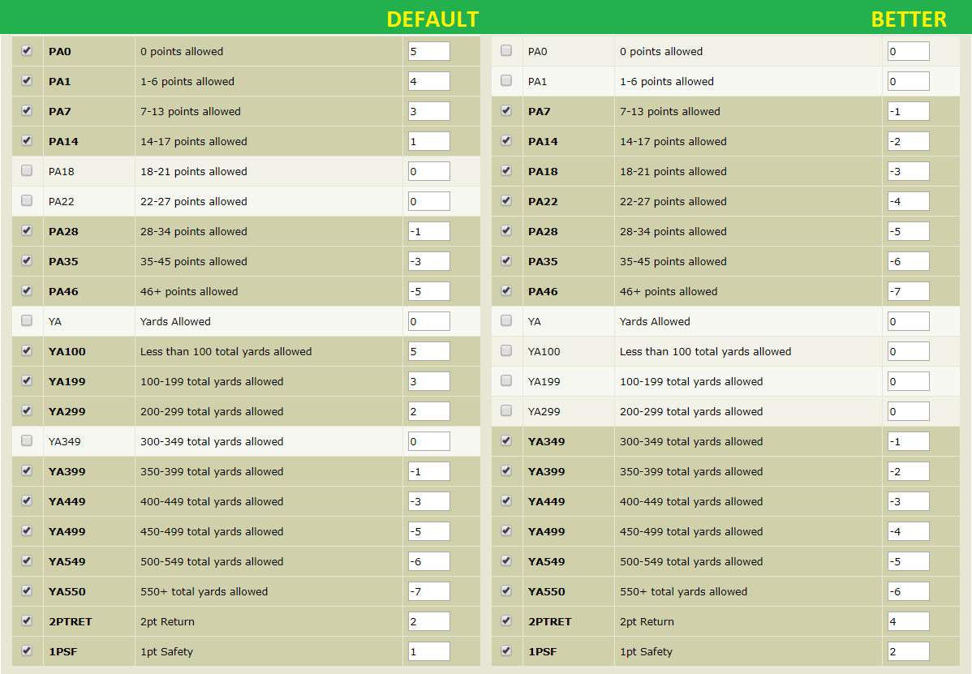Select the 1PSF value field showing 1

point(428,650)
